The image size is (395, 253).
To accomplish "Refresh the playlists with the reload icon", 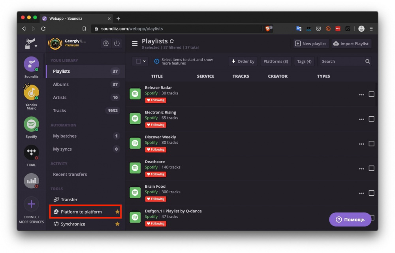I will click(172, 41).
